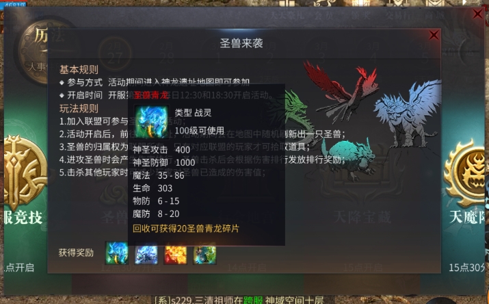489x304 pixels.
Task: Select the 商城 shop menu item
Action: (x=434, y=15)
